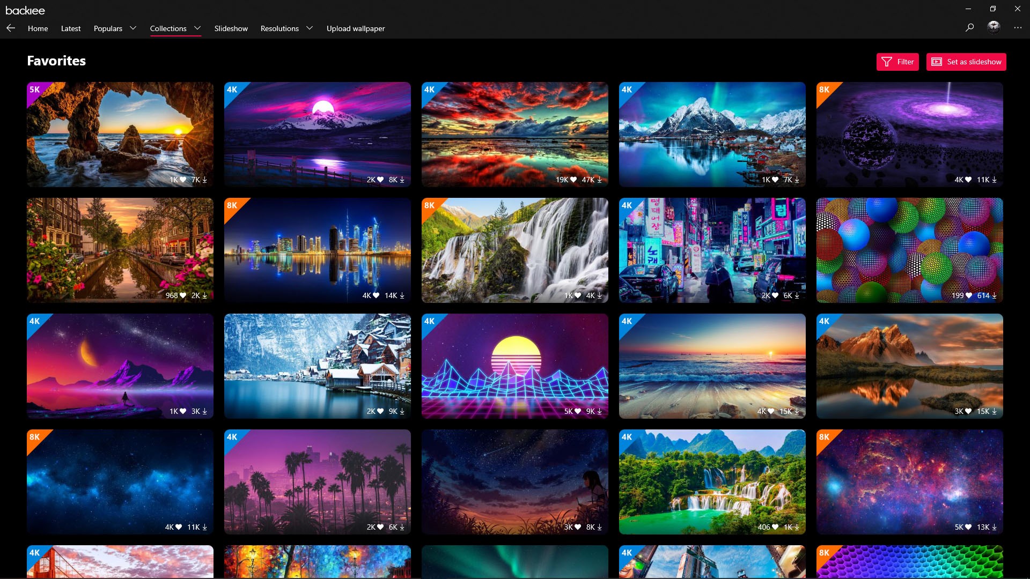
Task: Expand the Resolutions dropdown chevron
Action: pos(310,28)
